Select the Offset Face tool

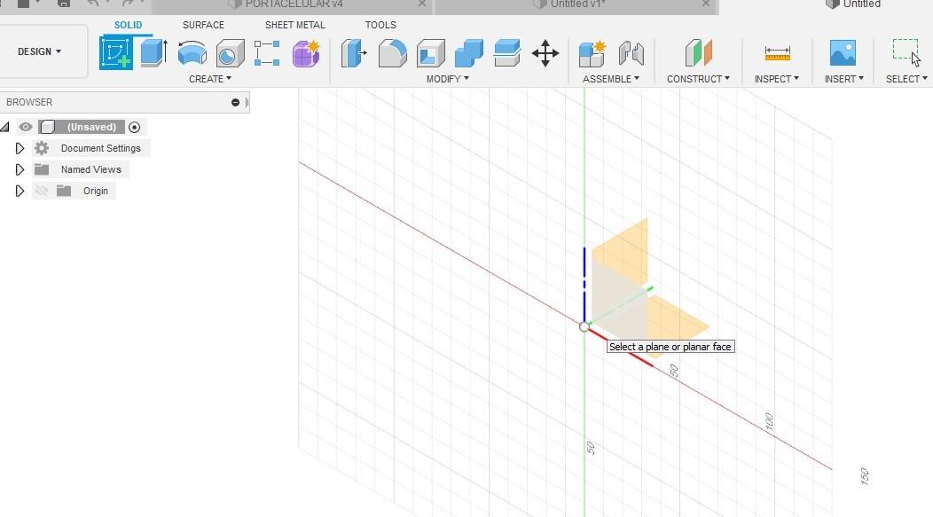click(507, 53)
